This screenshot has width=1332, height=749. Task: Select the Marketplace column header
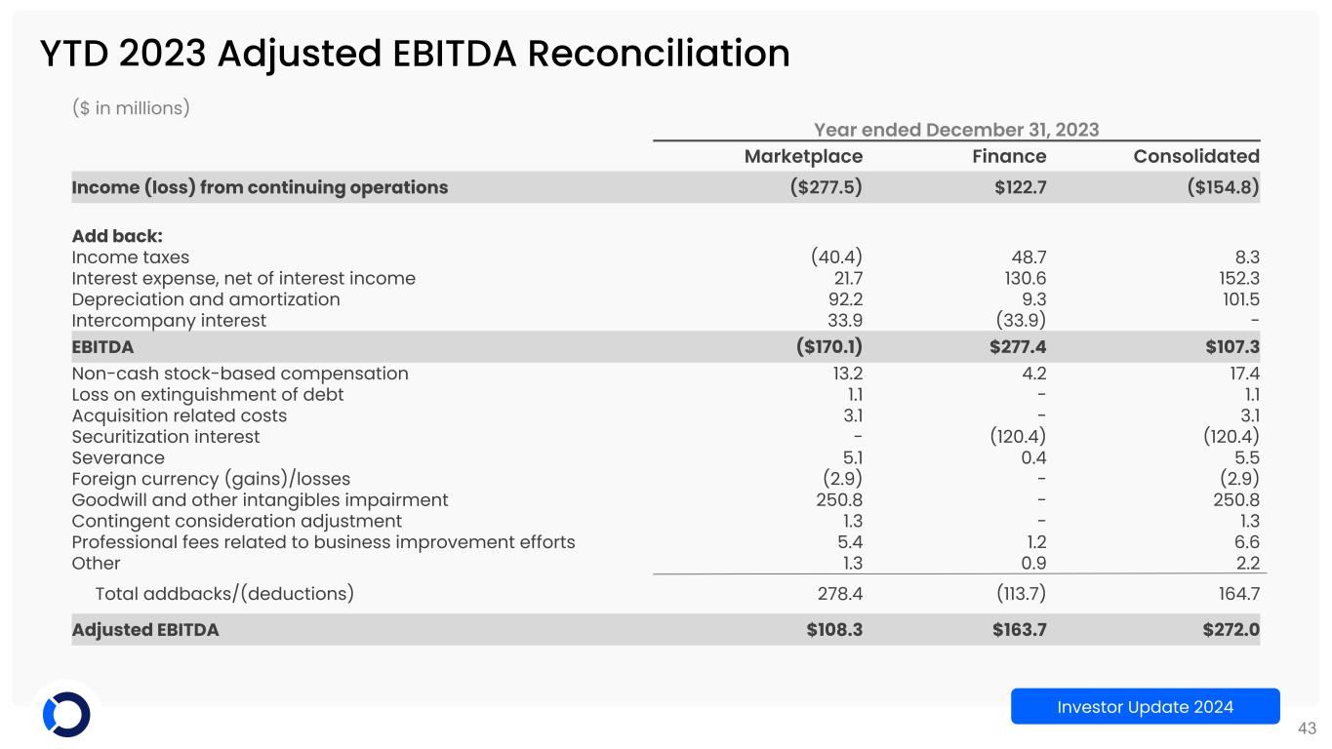pyautogui.click(x=803, y=156)
